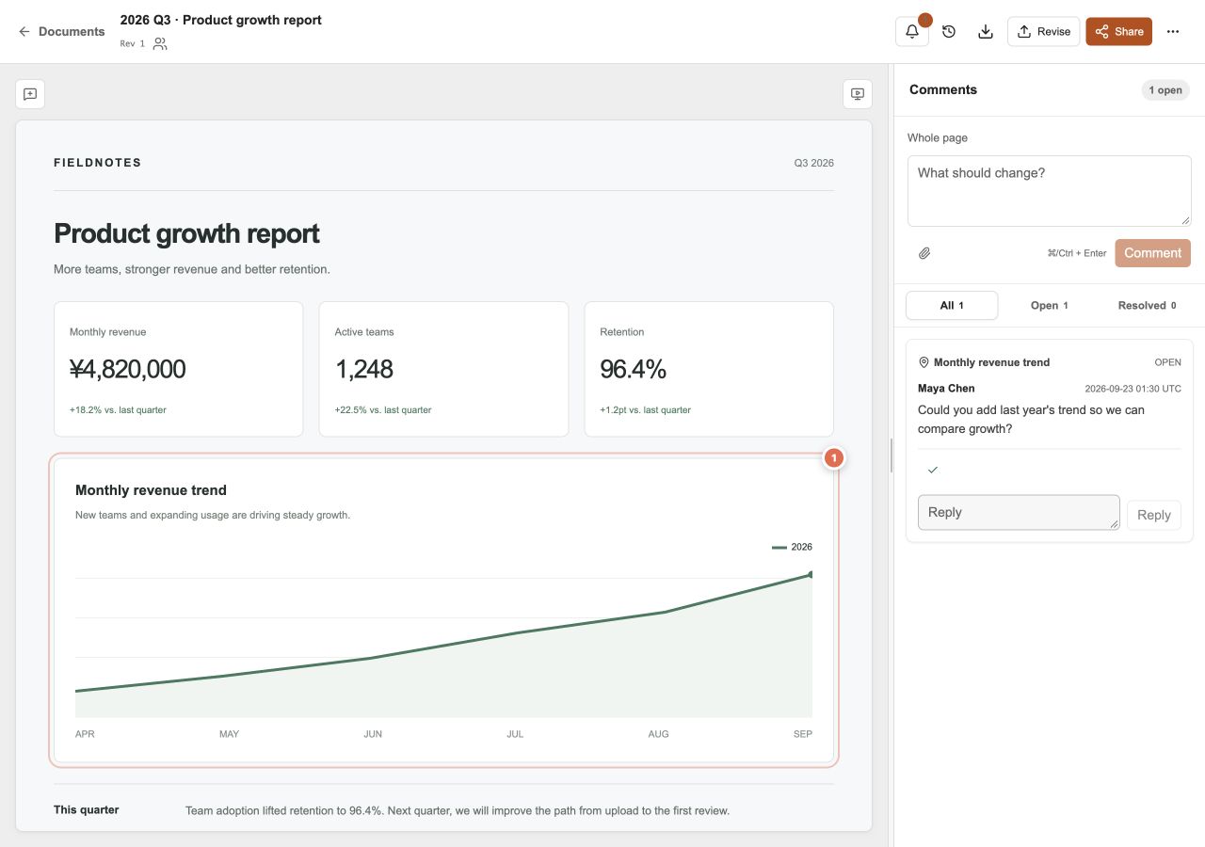1205x847 pixels.
Task: Click Maya Chen's name in comment
Action: click(x=946, y=389)
